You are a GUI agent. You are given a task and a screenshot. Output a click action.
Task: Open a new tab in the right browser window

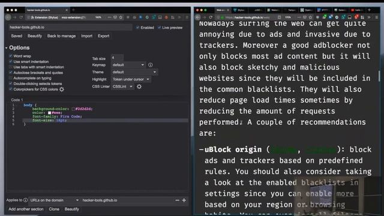point(370,10)
